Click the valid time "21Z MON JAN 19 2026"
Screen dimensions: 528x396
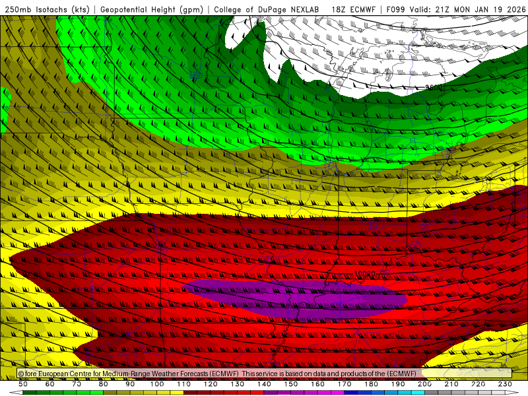click(x=480, y=9)
